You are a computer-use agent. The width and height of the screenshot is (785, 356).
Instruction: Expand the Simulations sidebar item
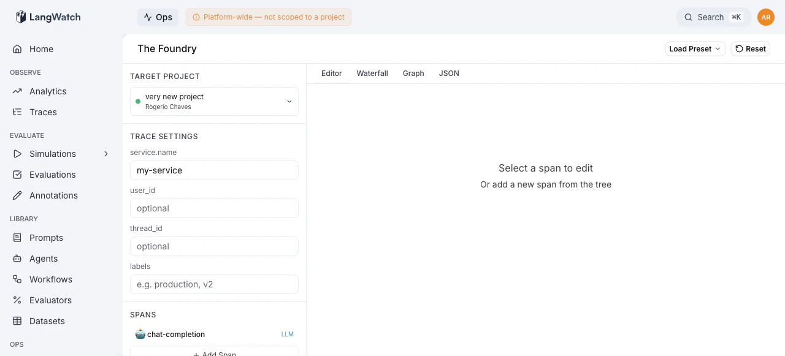pos(106,154)
